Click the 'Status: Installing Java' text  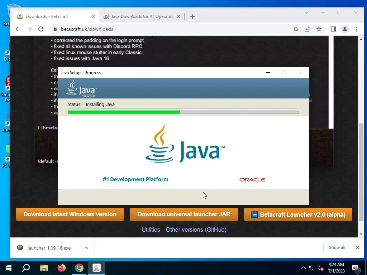(91, 104)
